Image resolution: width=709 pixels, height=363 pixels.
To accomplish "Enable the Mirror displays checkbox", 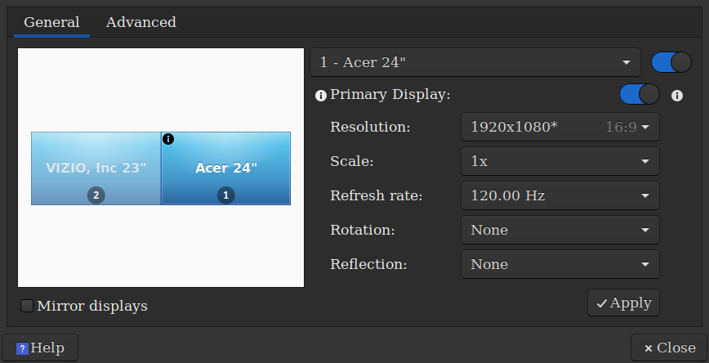I will click(x=27, y=306).
